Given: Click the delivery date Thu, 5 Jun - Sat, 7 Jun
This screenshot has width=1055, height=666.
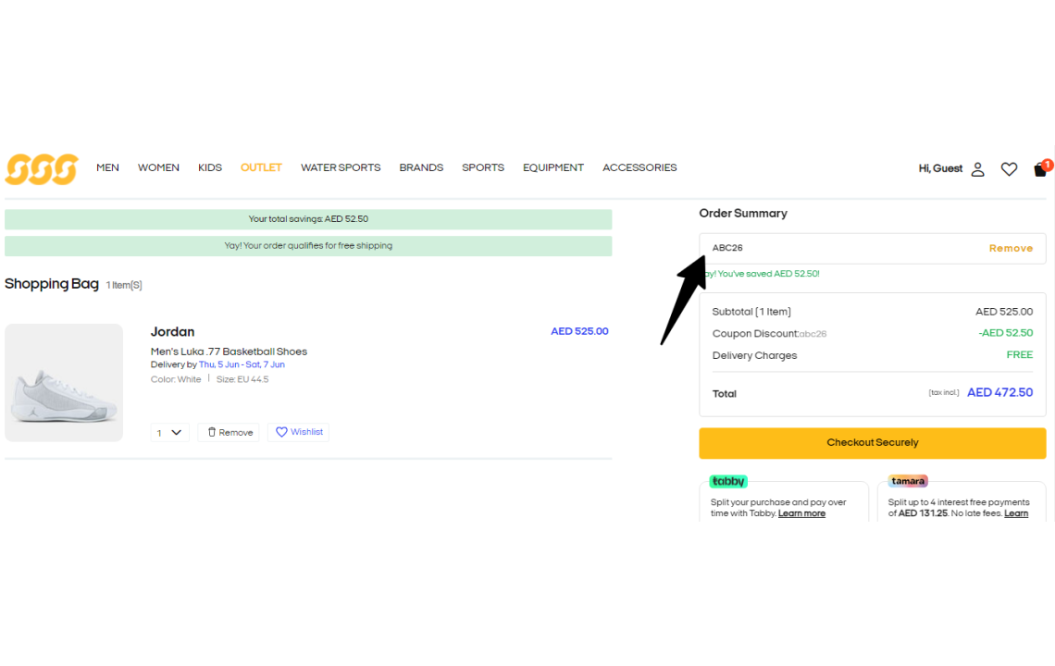Looking at the screenshot, I should pos(242,364).
